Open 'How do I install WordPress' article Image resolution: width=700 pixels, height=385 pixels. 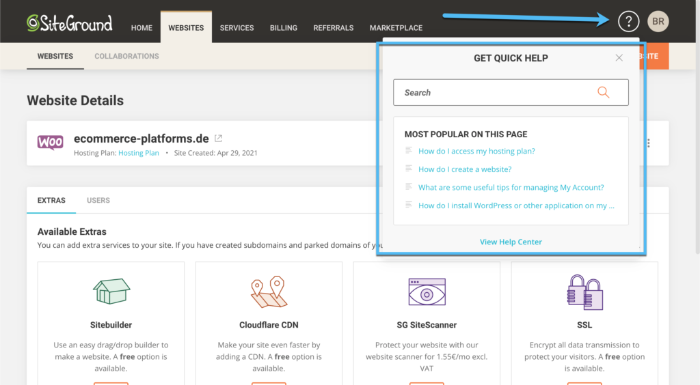pyautogui.click(x=516, y=206)
